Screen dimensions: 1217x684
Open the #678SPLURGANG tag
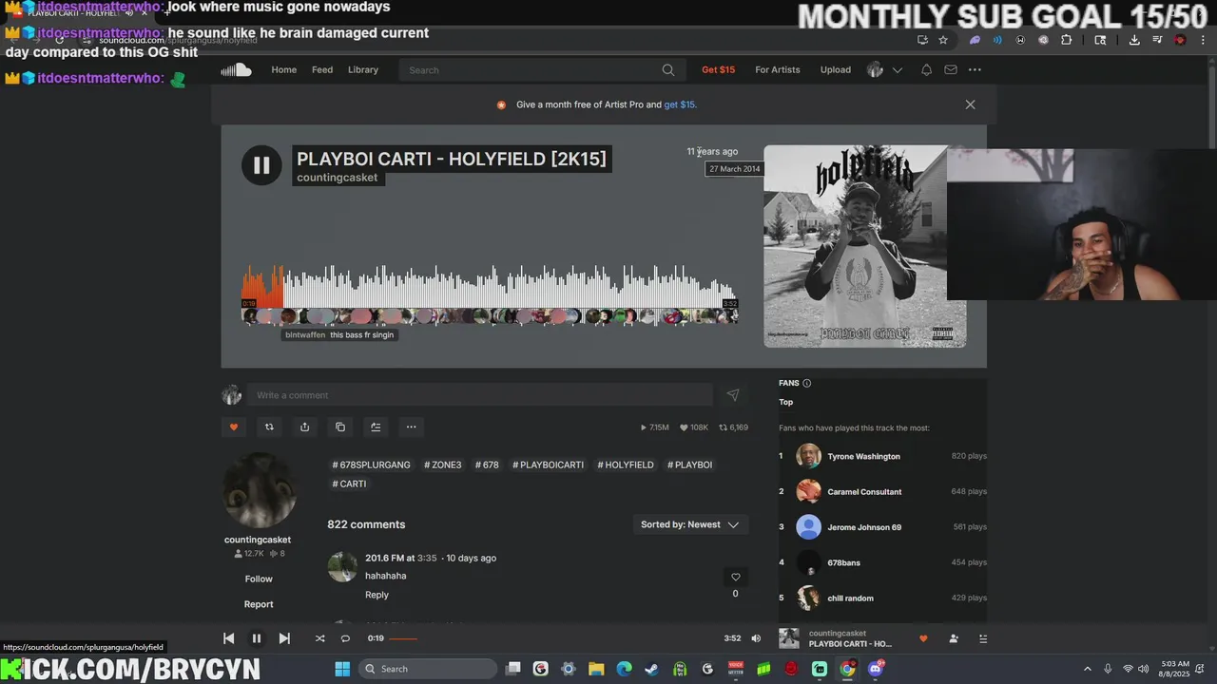(371, 465)
